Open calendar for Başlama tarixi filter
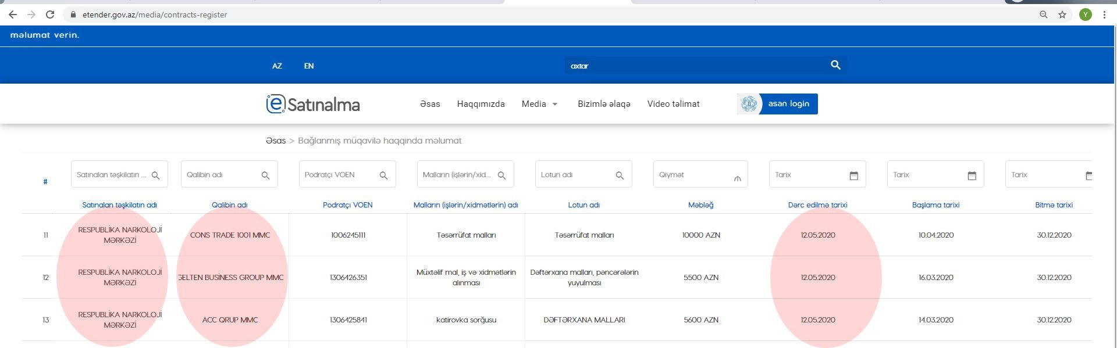Viewport: 1117px width, 348px height. click(x=972, y=175)
